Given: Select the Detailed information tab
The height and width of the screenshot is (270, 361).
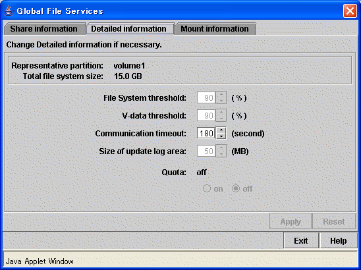Looking at the screenshot, I should click(x=130, y=29).
